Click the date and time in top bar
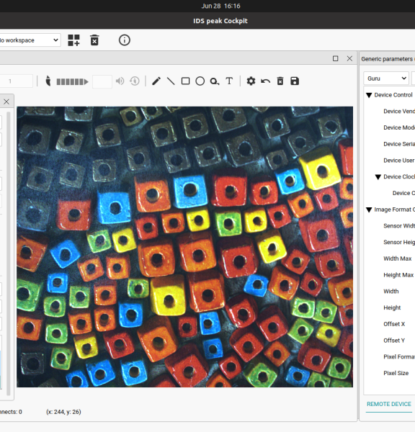This screenshot has height=432, width=415. [220, 6]
